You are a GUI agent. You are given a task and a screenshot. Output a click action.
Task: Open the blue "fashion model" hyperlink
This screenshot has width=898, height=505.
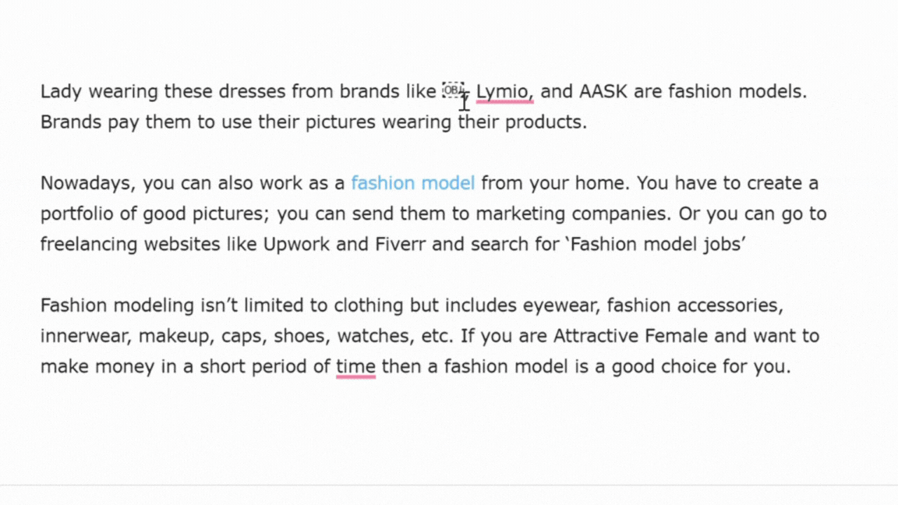point(412,184)
